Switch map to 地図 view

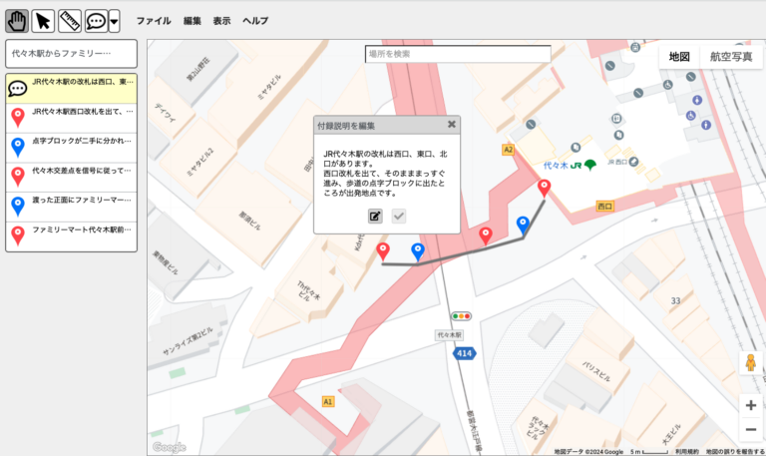pos(679,57)
